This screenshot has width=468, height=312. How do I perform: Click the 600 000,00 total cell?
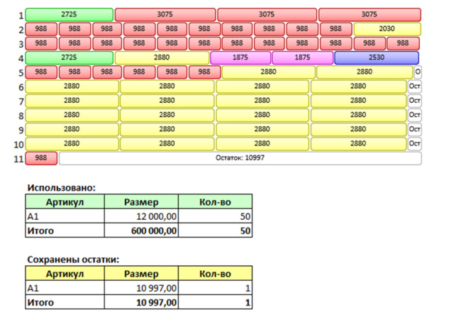coord(141,230)
